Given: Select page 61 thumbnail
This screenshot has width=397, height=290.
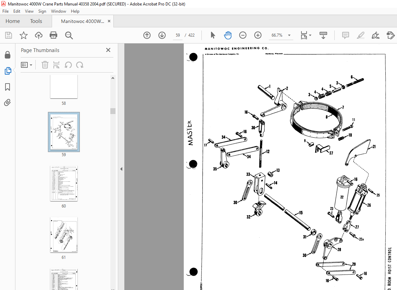Looking at the screenshot, I should tap(64, 235).
